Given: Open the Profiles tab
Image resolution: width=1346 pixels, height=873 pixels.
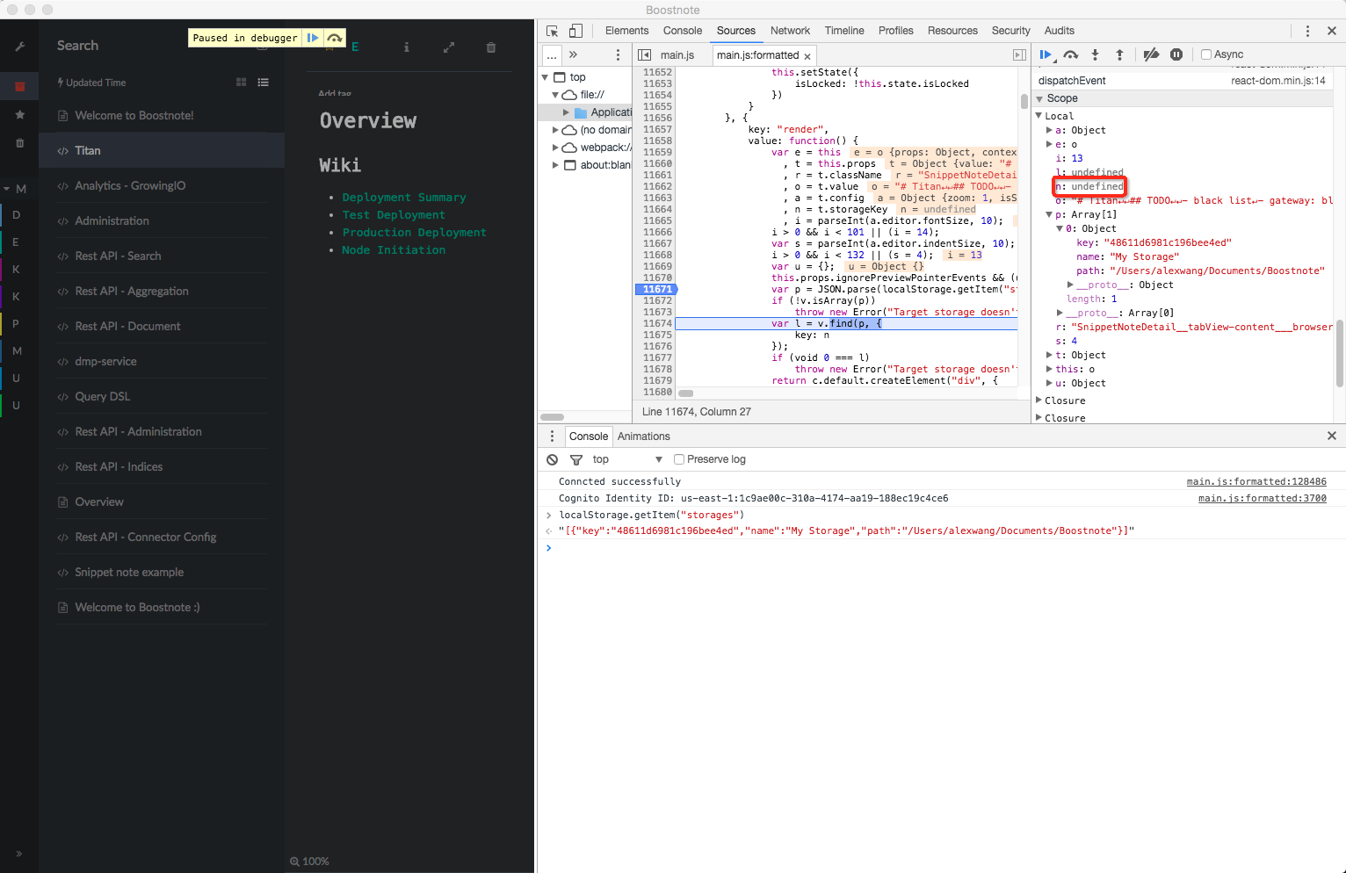Looking at the screenshot, I should pos(895,31).
